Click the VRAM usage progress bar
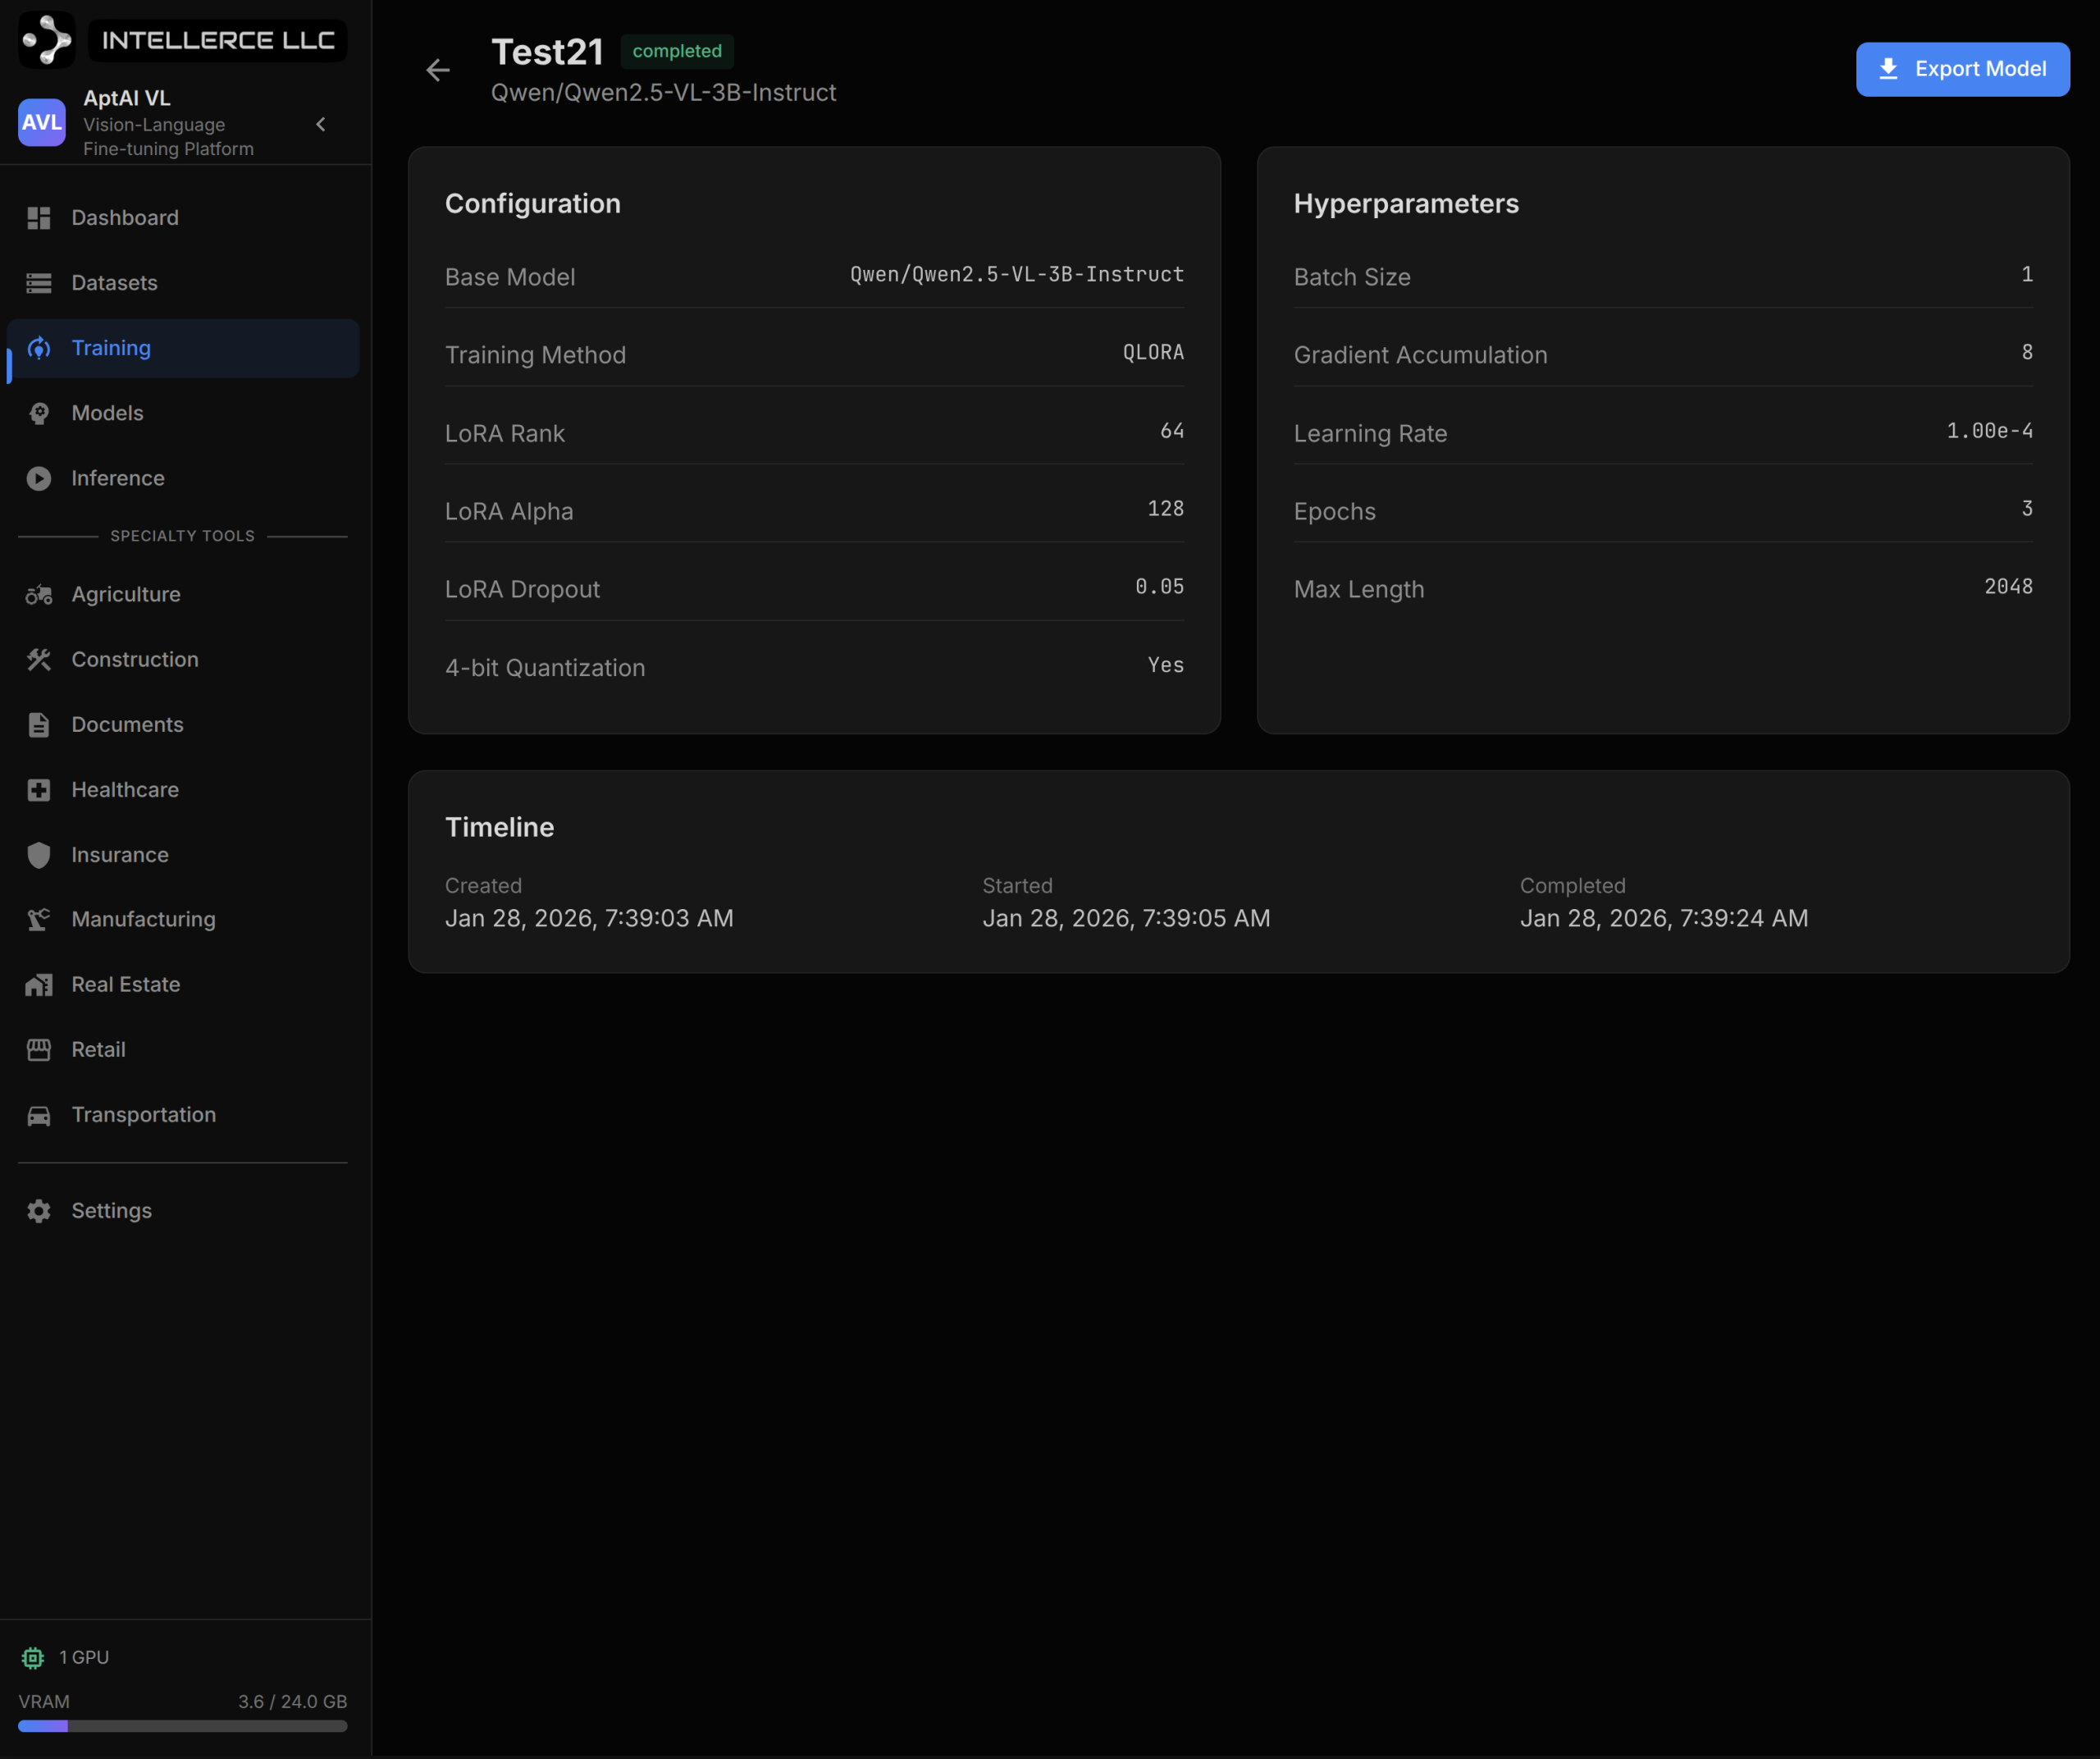 pyautogui.click(x=183, y=1726)
